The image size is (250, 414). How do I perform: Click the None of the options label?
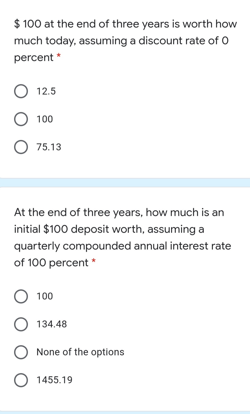tap(80, 352)
